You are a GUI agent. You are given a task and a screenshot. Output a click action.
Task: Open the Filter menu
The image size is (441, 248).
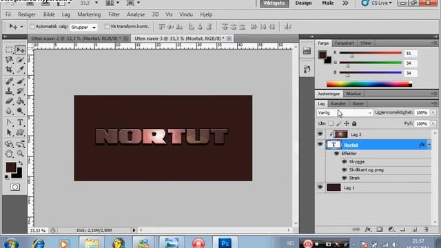(114, 14)
